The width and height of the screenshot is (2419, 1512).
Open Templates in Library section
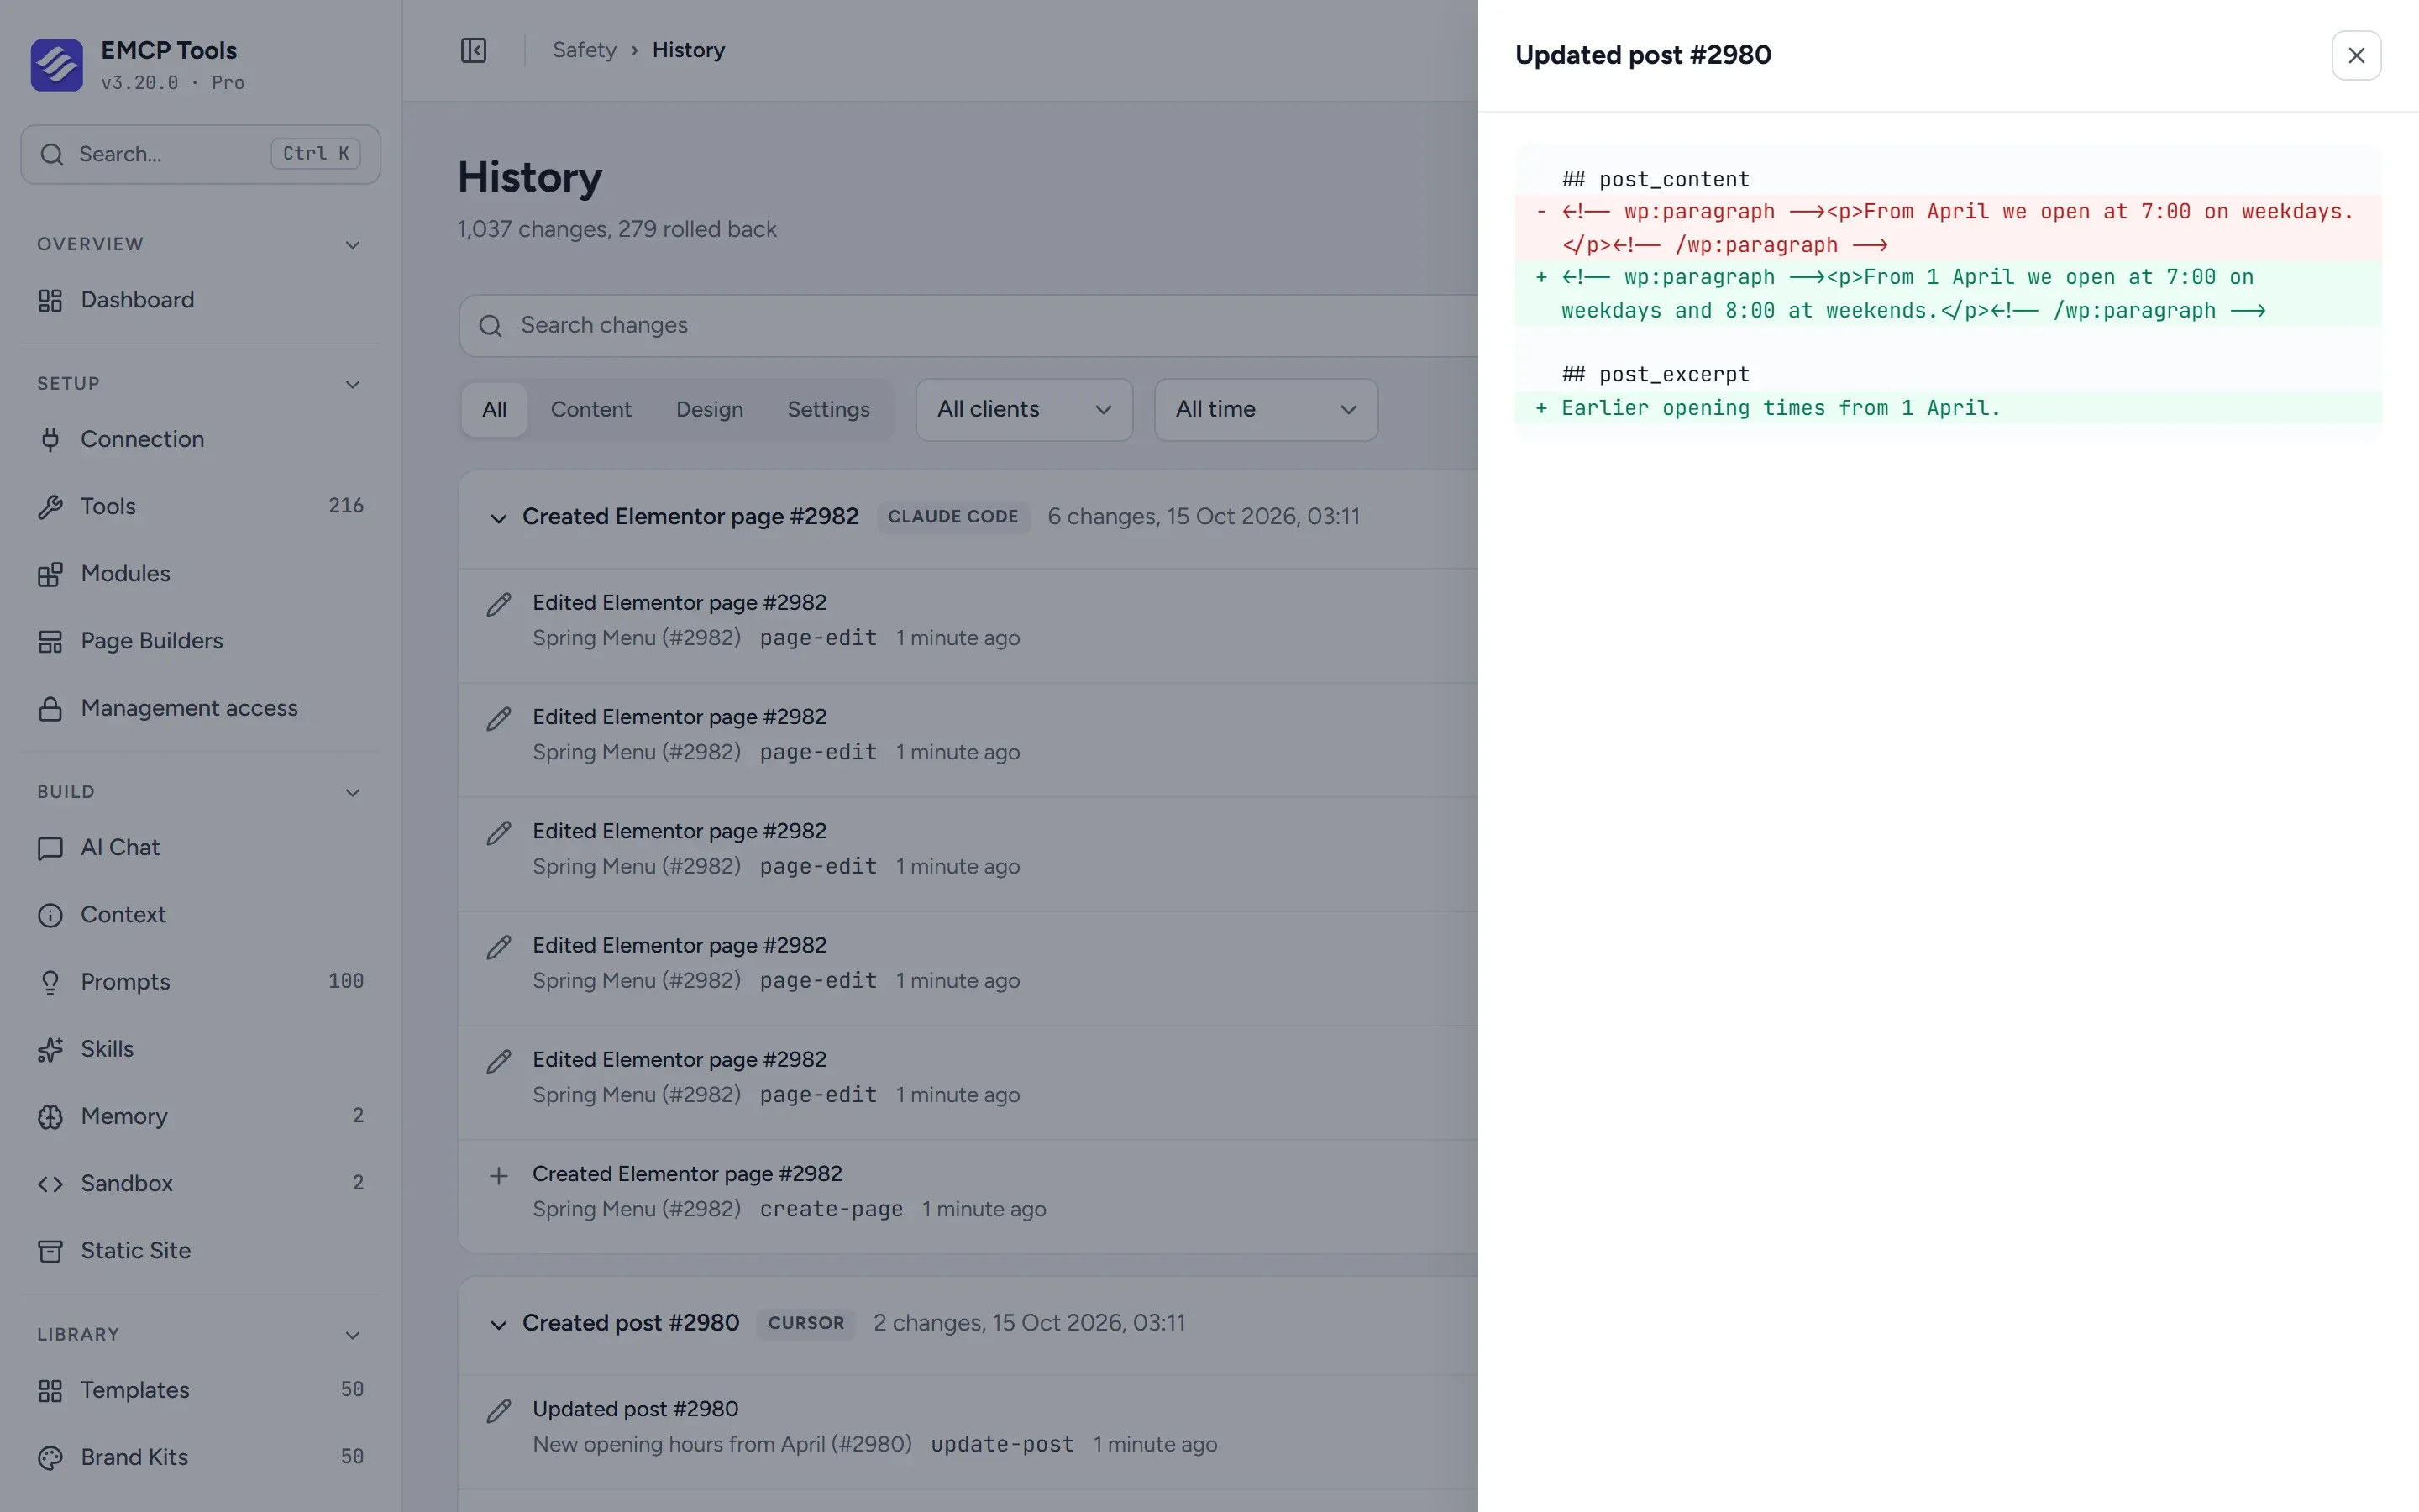[x=200, y=1390]
